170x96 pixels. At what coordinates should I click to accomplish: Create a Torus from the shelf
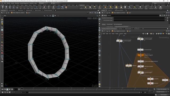tap(14, 7)
